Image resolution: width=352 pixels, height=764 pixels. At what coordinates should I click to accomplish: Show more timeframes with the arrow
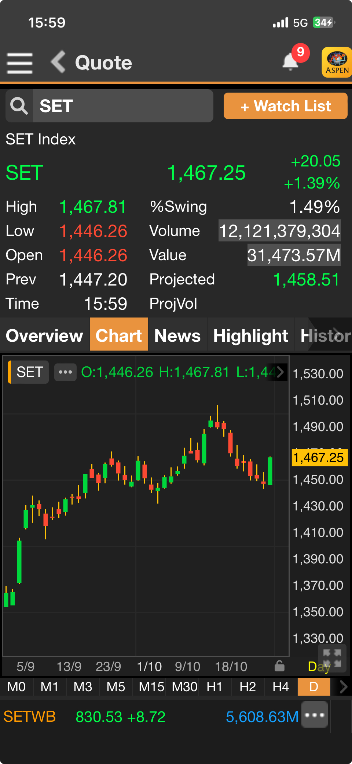click(x=343, y=686)
